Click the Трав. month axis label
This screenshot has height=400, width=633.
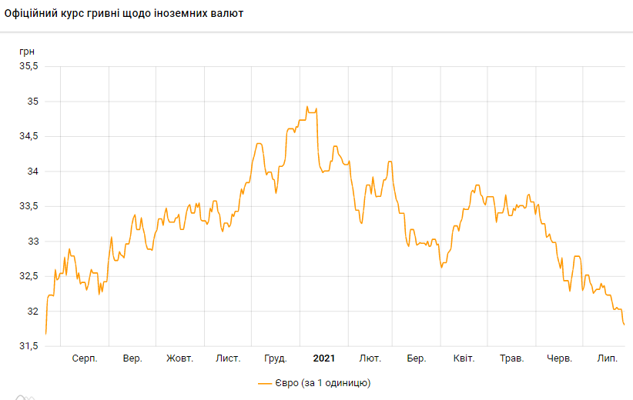[512, 358]
